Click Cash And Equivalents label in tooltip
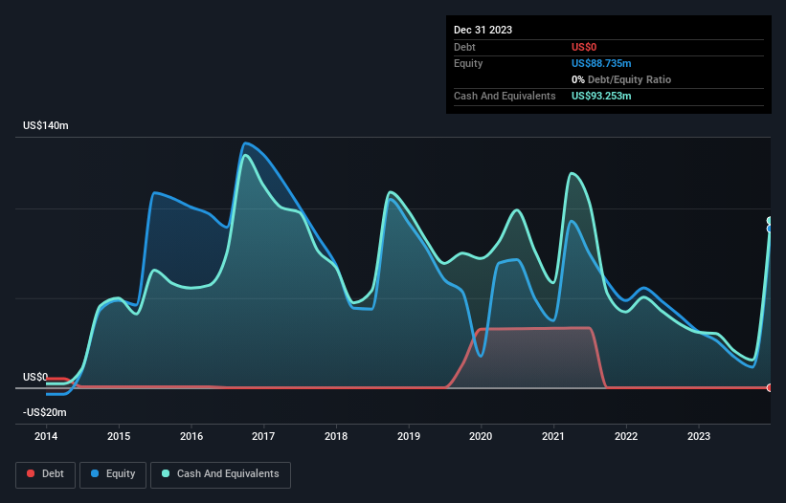The height and width of the screenshot is (503, 786). click(505, 96)
